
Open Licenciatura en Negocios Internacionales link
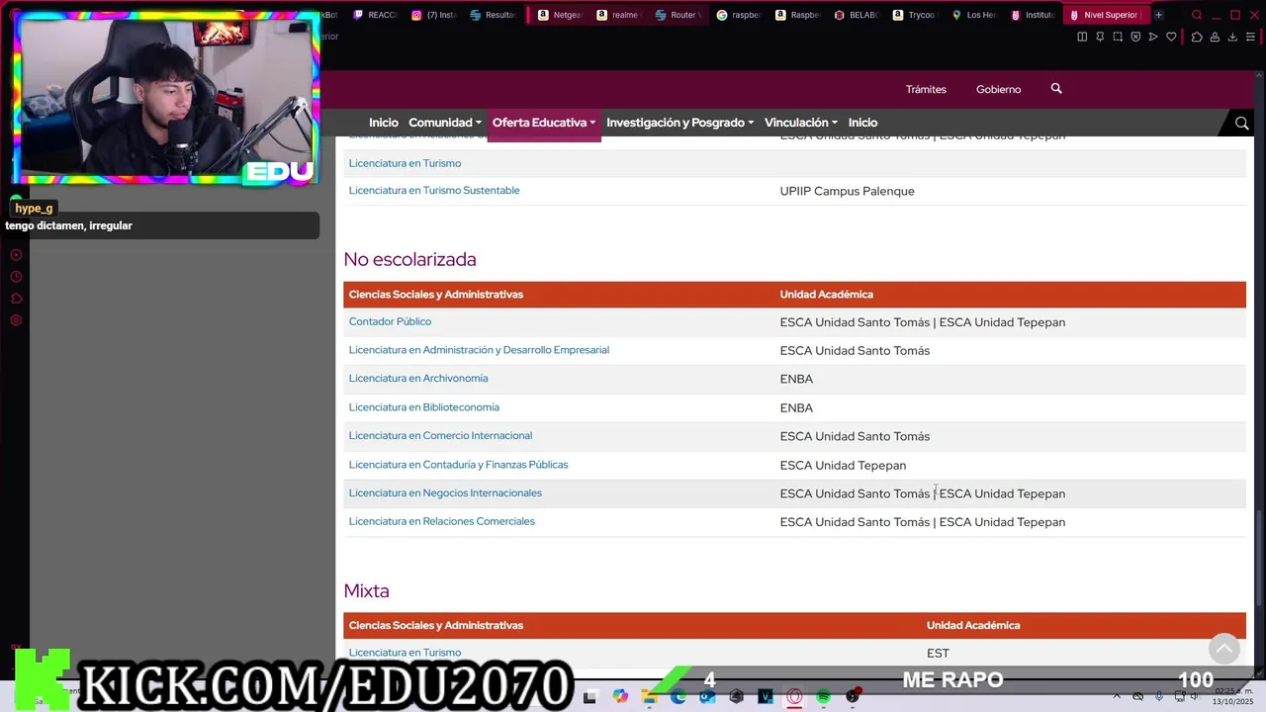(x=445, y=493)
